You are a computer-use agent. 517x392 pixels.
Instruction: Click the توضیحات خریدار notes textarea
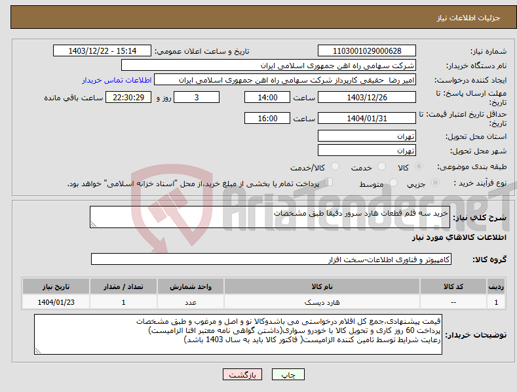tap(238, 334)
